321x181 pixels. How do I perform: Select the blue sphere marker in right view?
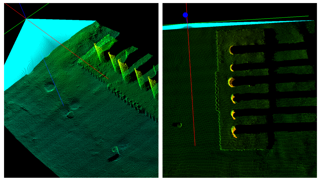point(185,15)
